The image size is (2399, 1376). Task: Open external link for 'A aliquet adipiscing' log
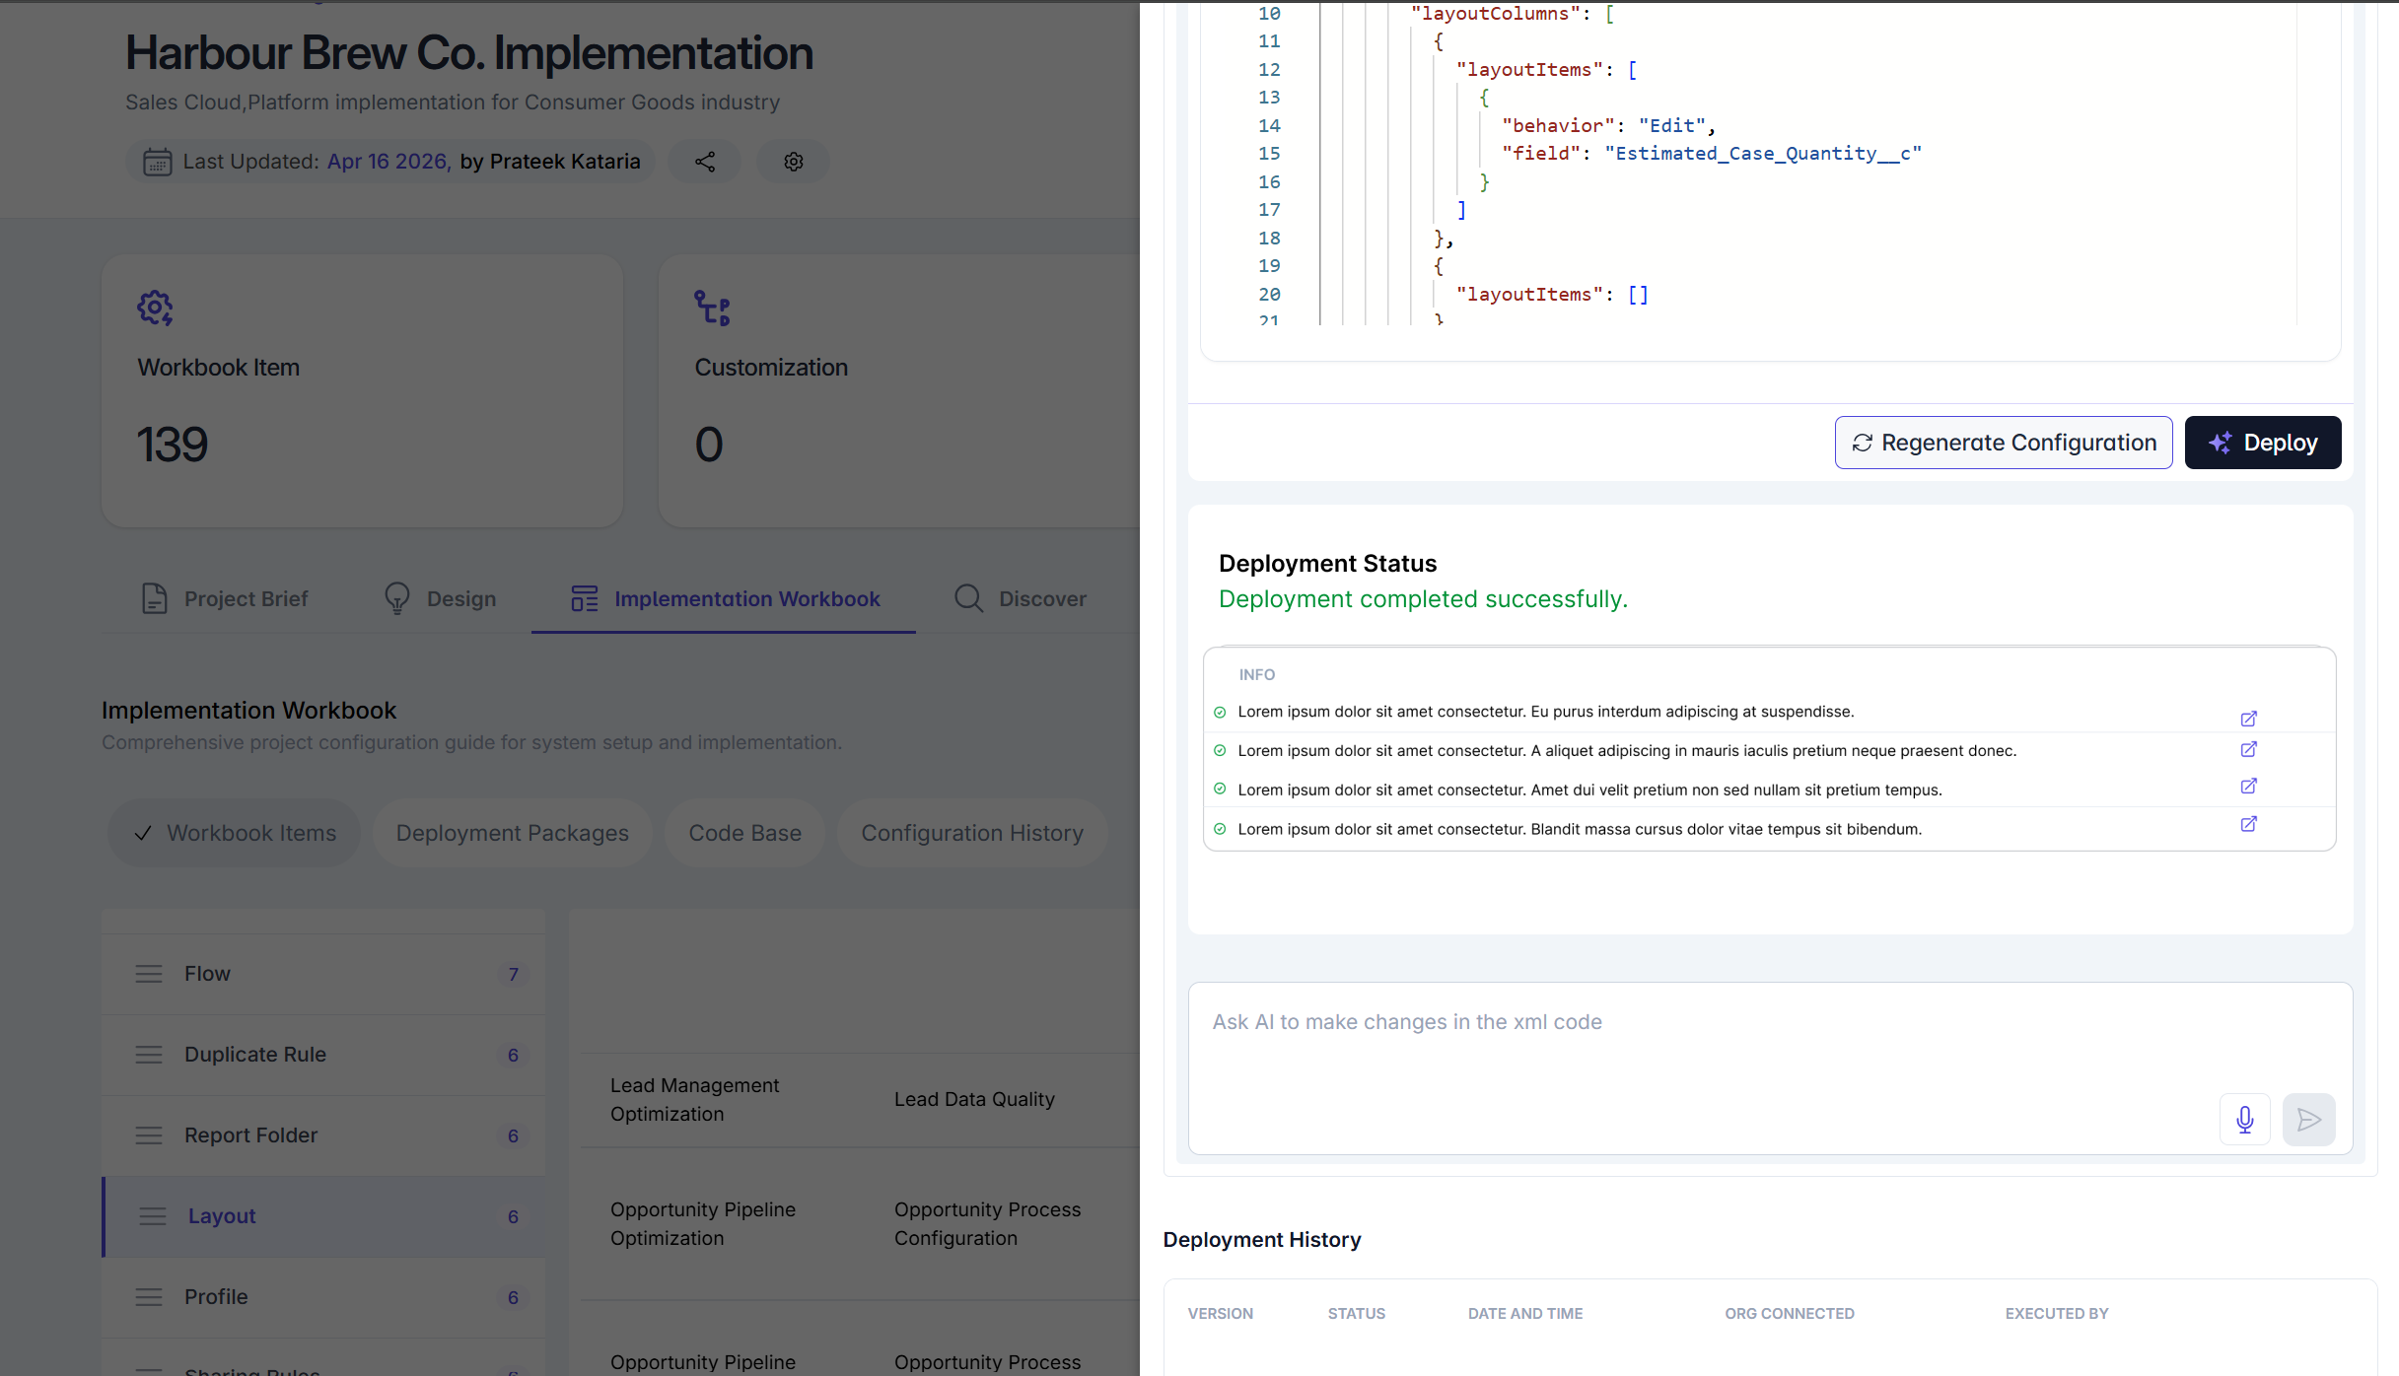click(x=2249, y=749)
